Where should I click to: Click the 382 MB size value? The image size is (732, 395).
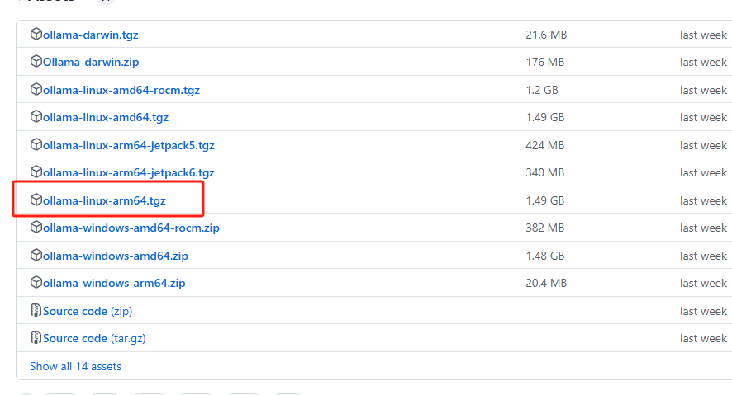(545, 228)
